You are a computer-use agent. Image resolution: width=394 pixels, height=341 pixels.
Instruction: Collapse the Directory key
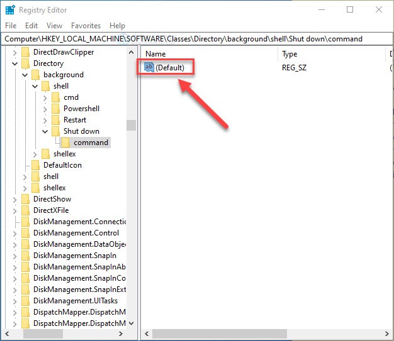coord(15,63)
